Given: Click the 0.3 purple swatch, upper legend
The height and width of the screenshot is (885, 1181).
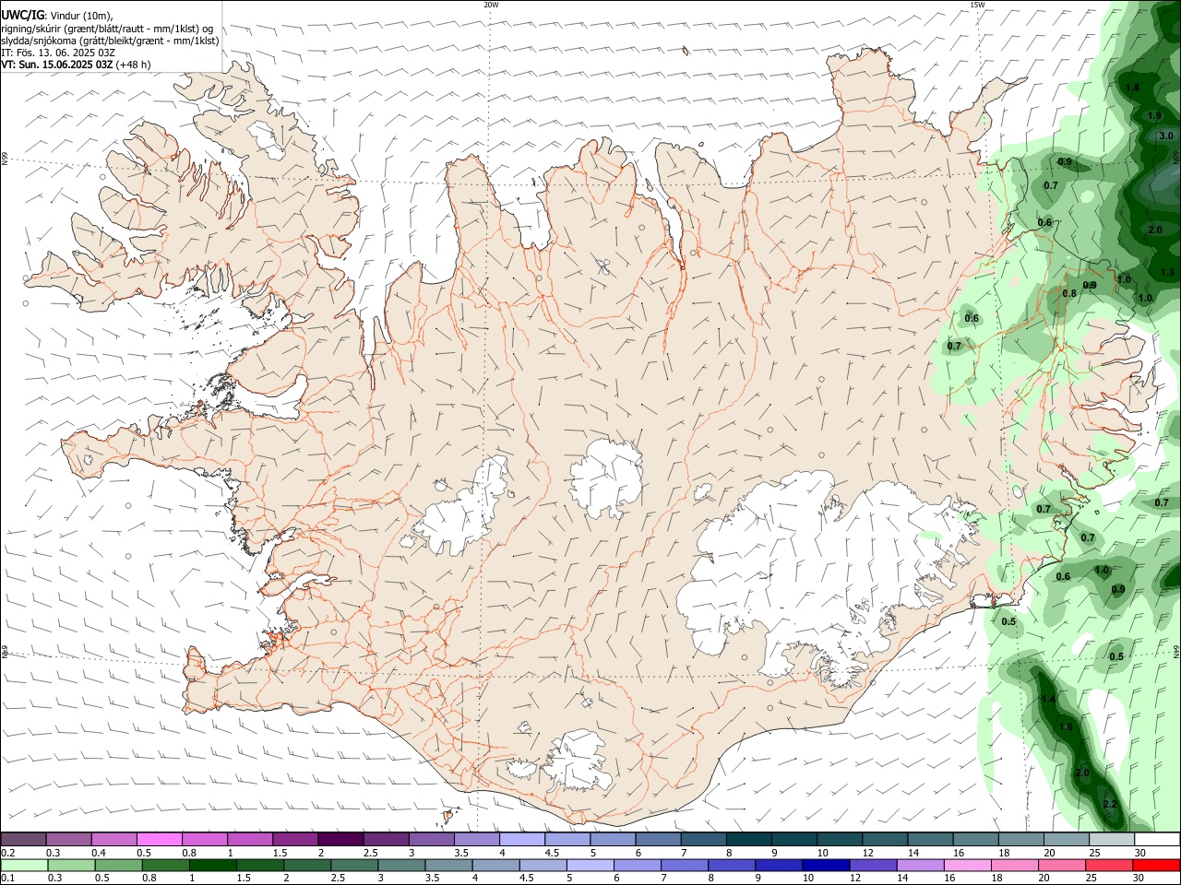Looking at the screenshot, I should click(x=68, y=839).
